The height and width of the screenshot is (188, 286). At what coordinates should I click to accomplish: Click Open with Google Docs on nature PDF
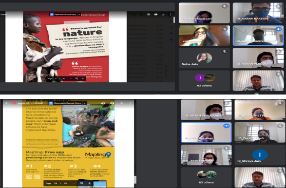(x=63, y=14)
